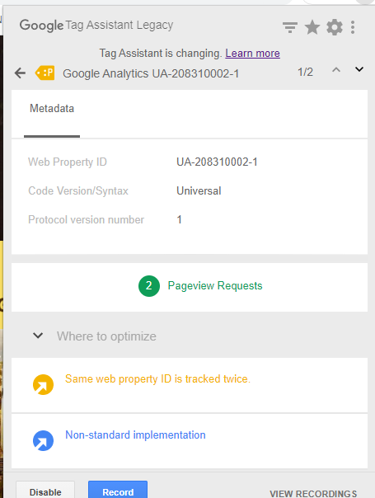Go back with the left arrow
The image size is (375, 498).
pyautogui.click(x=20, y=73)
